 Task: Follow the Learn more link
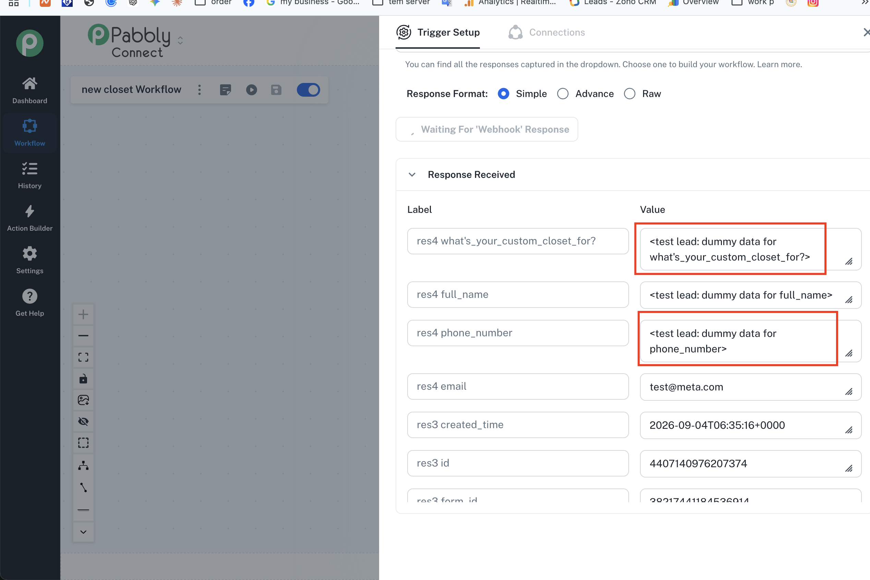779,64
